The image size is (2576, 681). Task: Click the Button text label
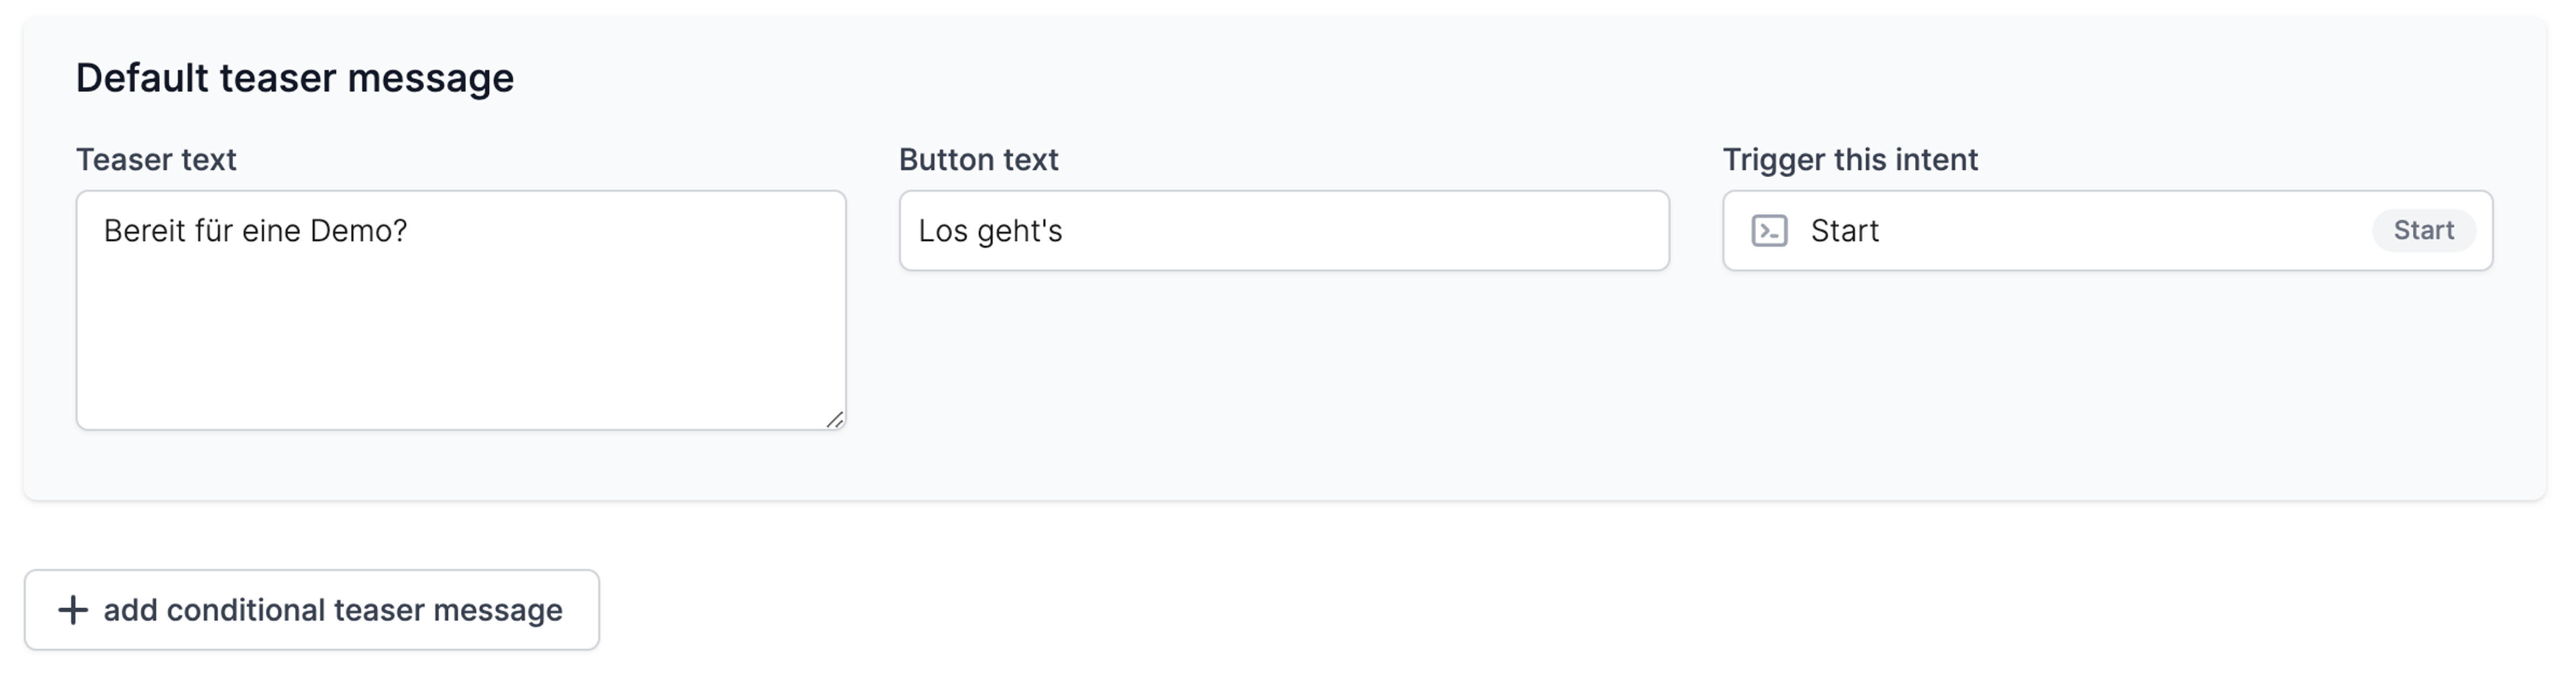[978, 160]
